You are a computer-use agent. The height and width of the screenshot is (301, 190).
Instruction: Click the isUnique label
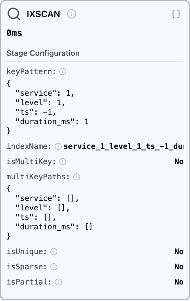(27, 252)
